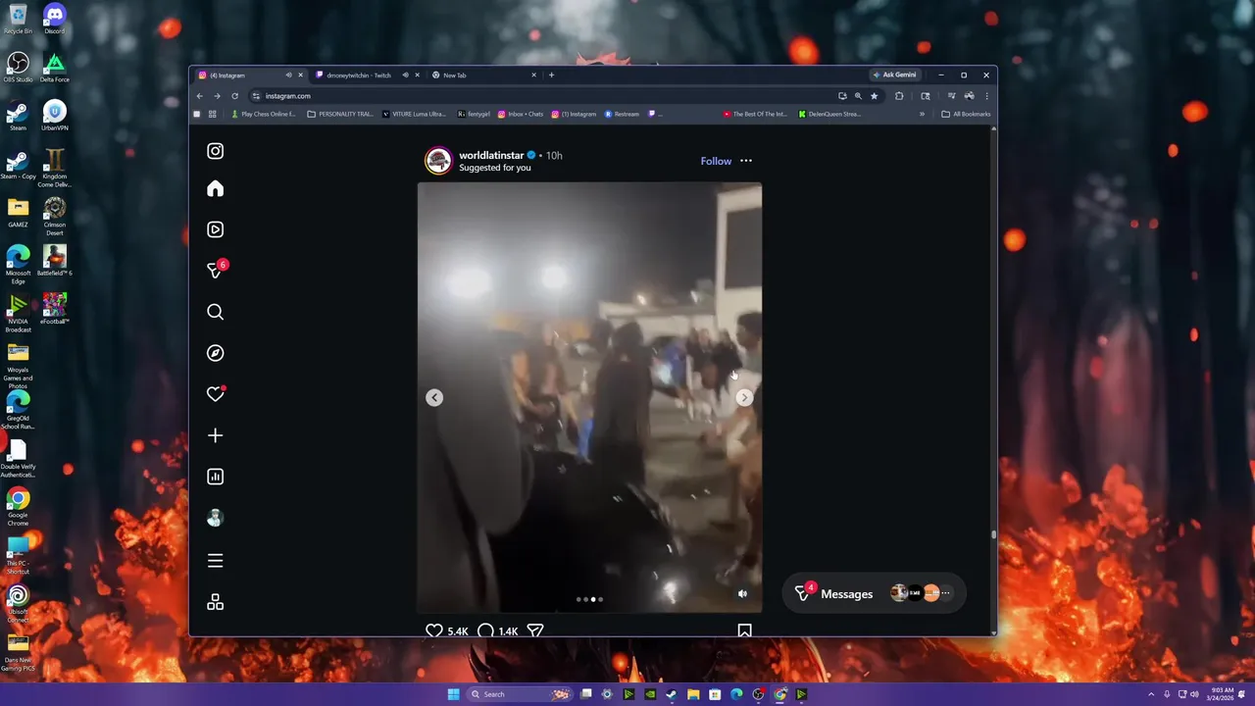
Task: Select Discord desktop shortcut
Action: [54, 19]
